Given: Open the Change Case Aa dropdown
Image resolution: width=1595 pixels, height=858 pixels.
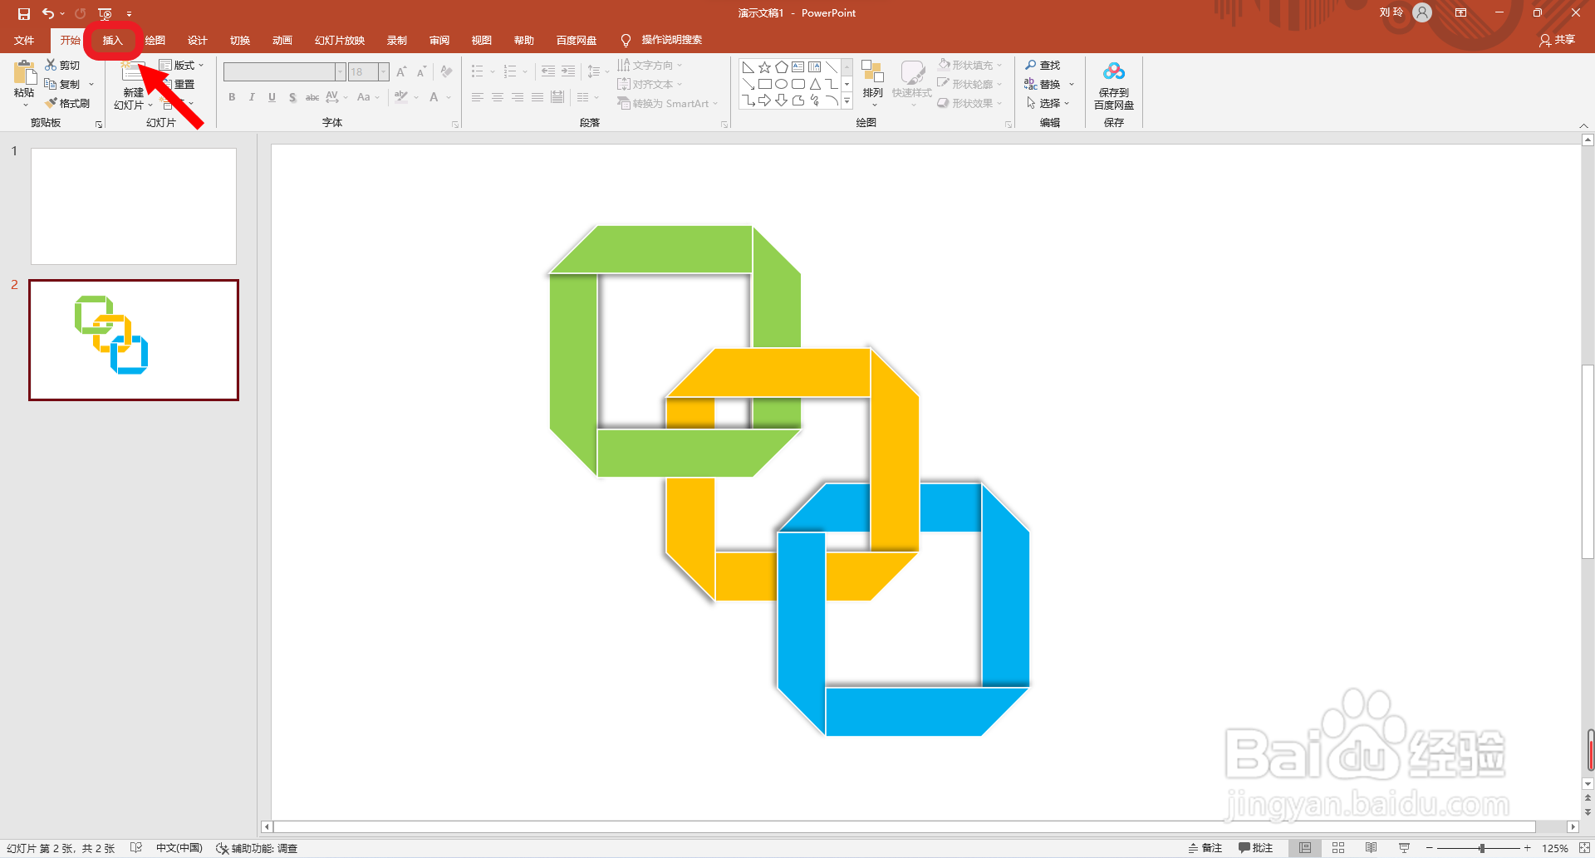Looking at the screenshot, I should [x=368, y=97].
